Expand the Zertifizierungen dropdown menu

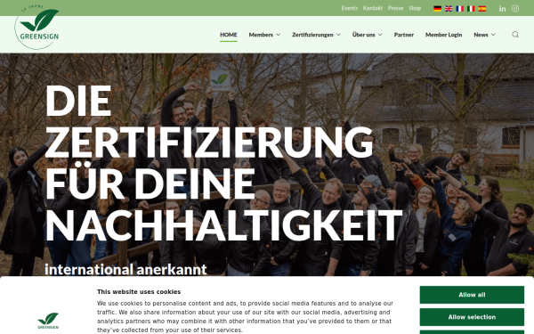pyautogui.click(x=316, y=35)
